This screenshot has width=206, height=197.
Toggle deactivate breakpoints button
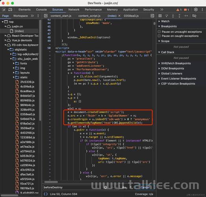(194, 16)
